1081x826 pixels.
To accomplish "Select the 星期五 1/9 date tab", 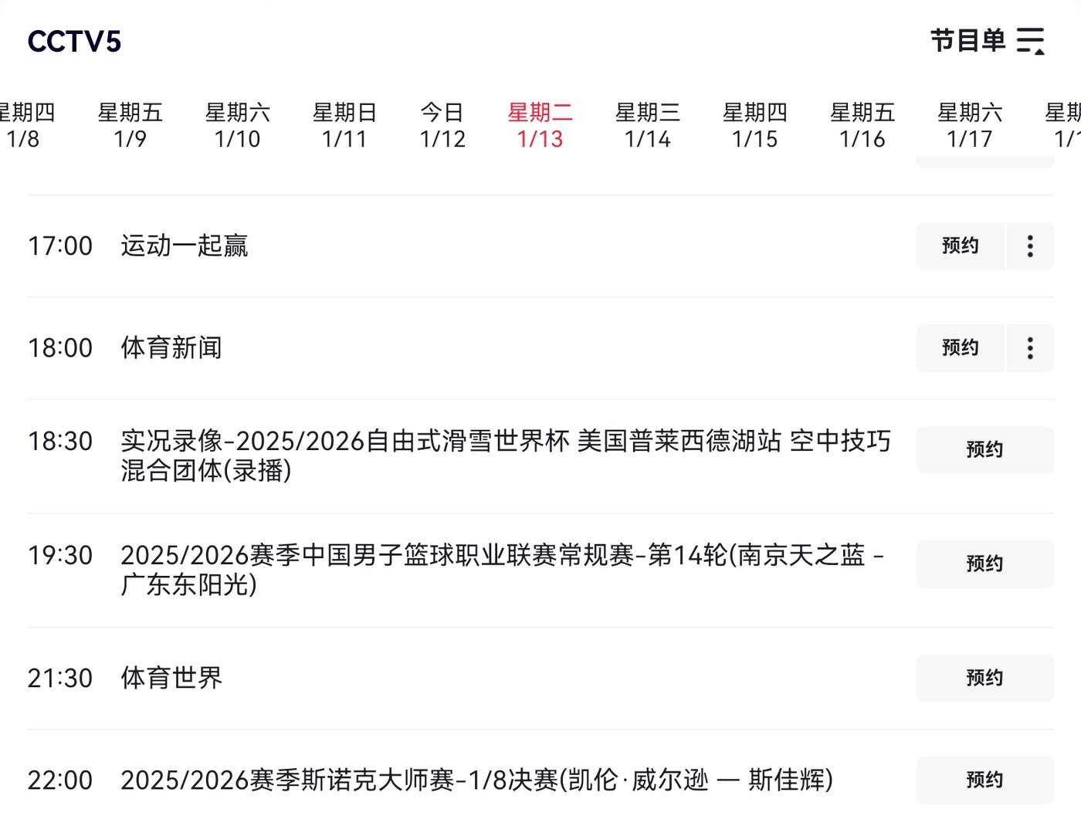I will [x=130, y=126].
